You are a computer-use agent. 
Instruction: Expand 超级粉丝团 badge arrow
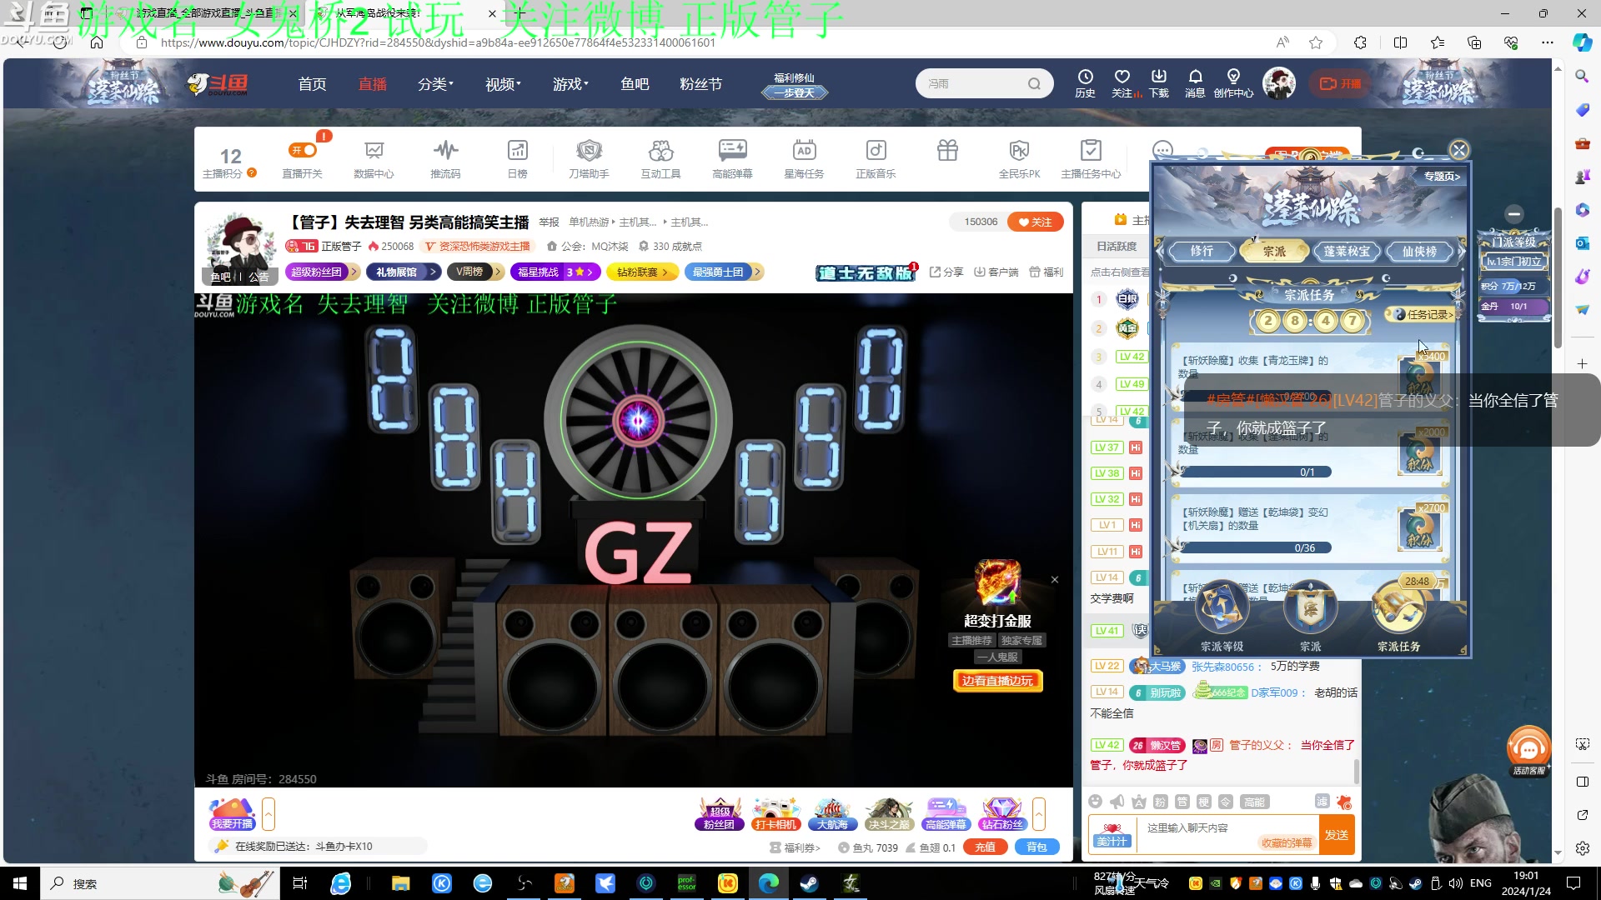tap(354, 272)
